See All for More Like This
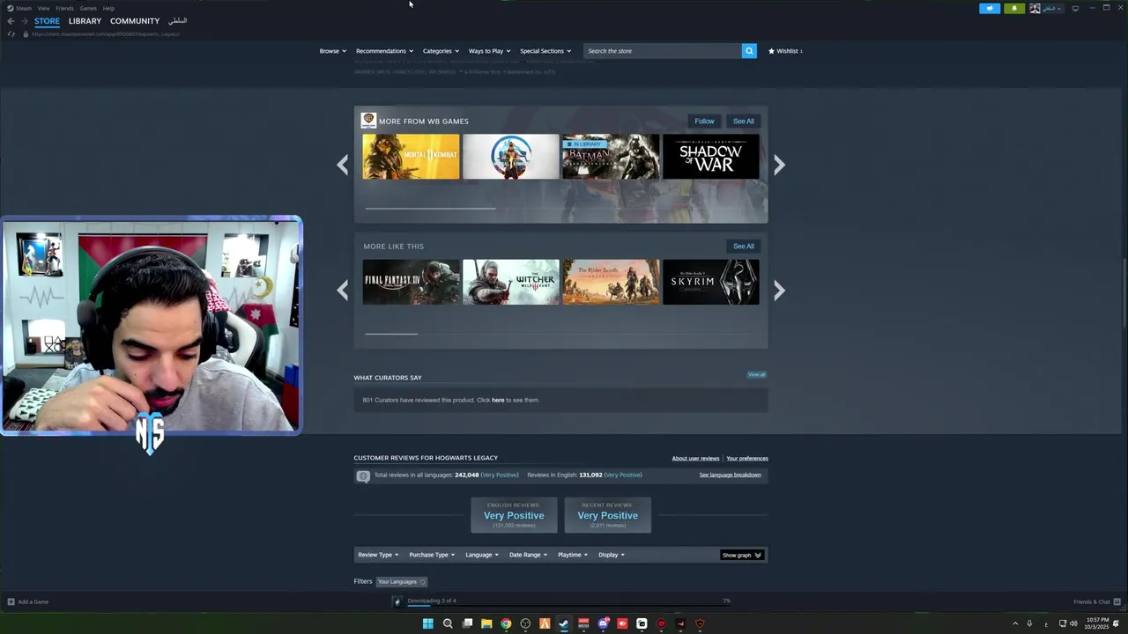 (744, 247)
